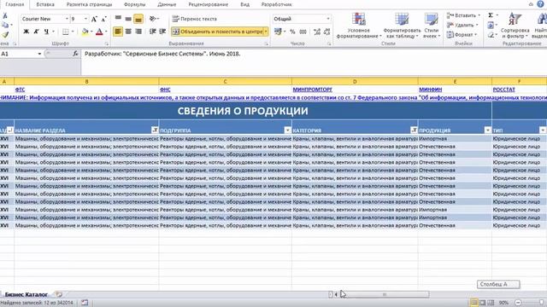Open Условное форматирование menu
The width and height of the screenshot is (547, 307).
tap(359, 26)
